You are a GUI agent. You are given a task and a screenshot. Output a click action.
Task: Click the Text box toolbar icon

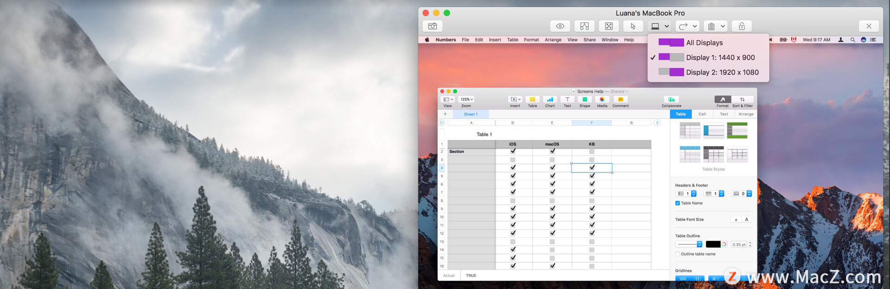(567, 99)
